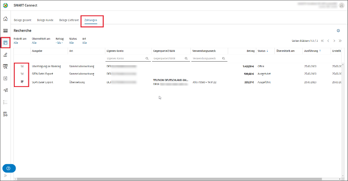Jump to first page with double-left arrows
This screenshot has width=348, height=181.
(x=322, y=41)
